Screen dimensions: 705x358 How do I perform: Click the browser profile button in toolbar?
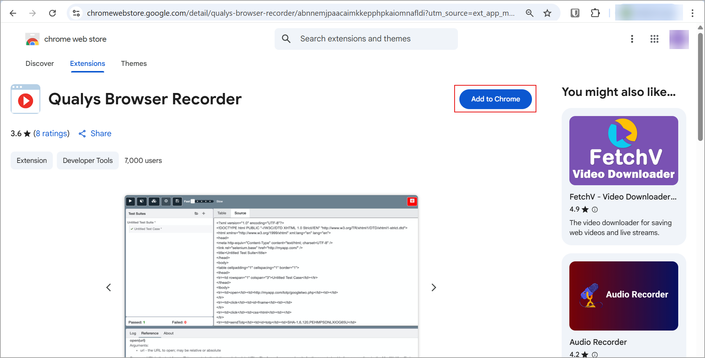click(649, 13)
